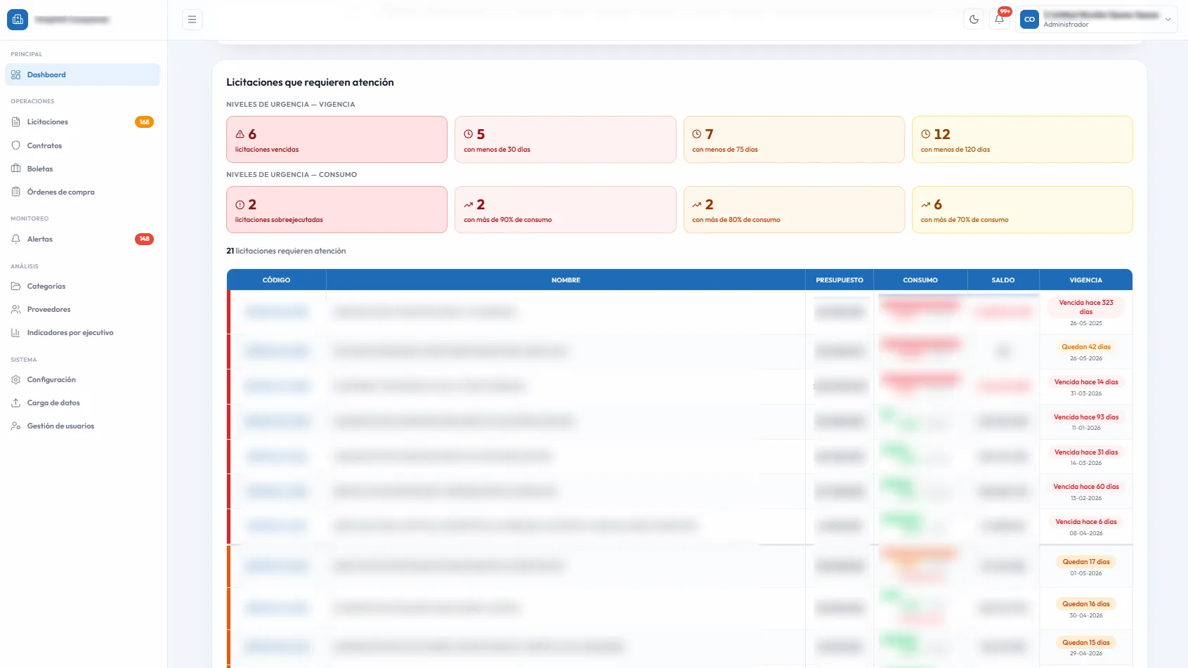Open the Licitaciones document icon in sidebar
This screenshot has height=668, width=1188.
[x=15, y=122]
